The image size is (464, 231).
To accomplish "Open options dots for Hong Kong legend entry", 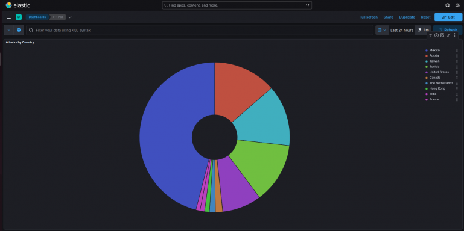I will [x=457, y=89].
